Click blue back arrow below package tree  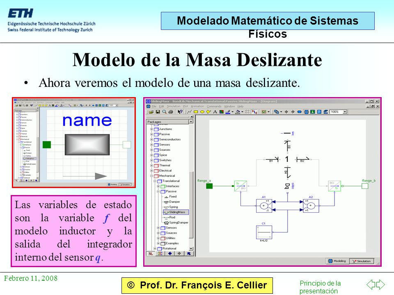(x=170, y=254)
